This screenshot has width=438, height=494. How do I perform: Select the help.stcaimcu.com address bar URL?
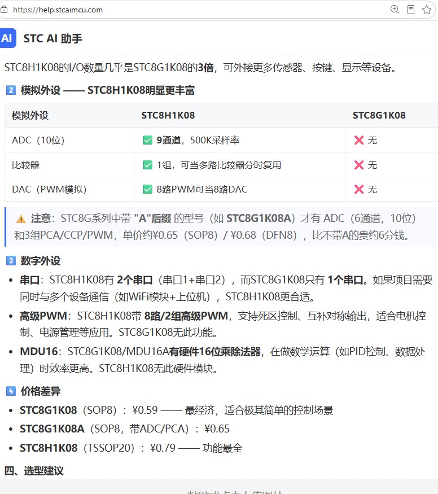(58, 10)
